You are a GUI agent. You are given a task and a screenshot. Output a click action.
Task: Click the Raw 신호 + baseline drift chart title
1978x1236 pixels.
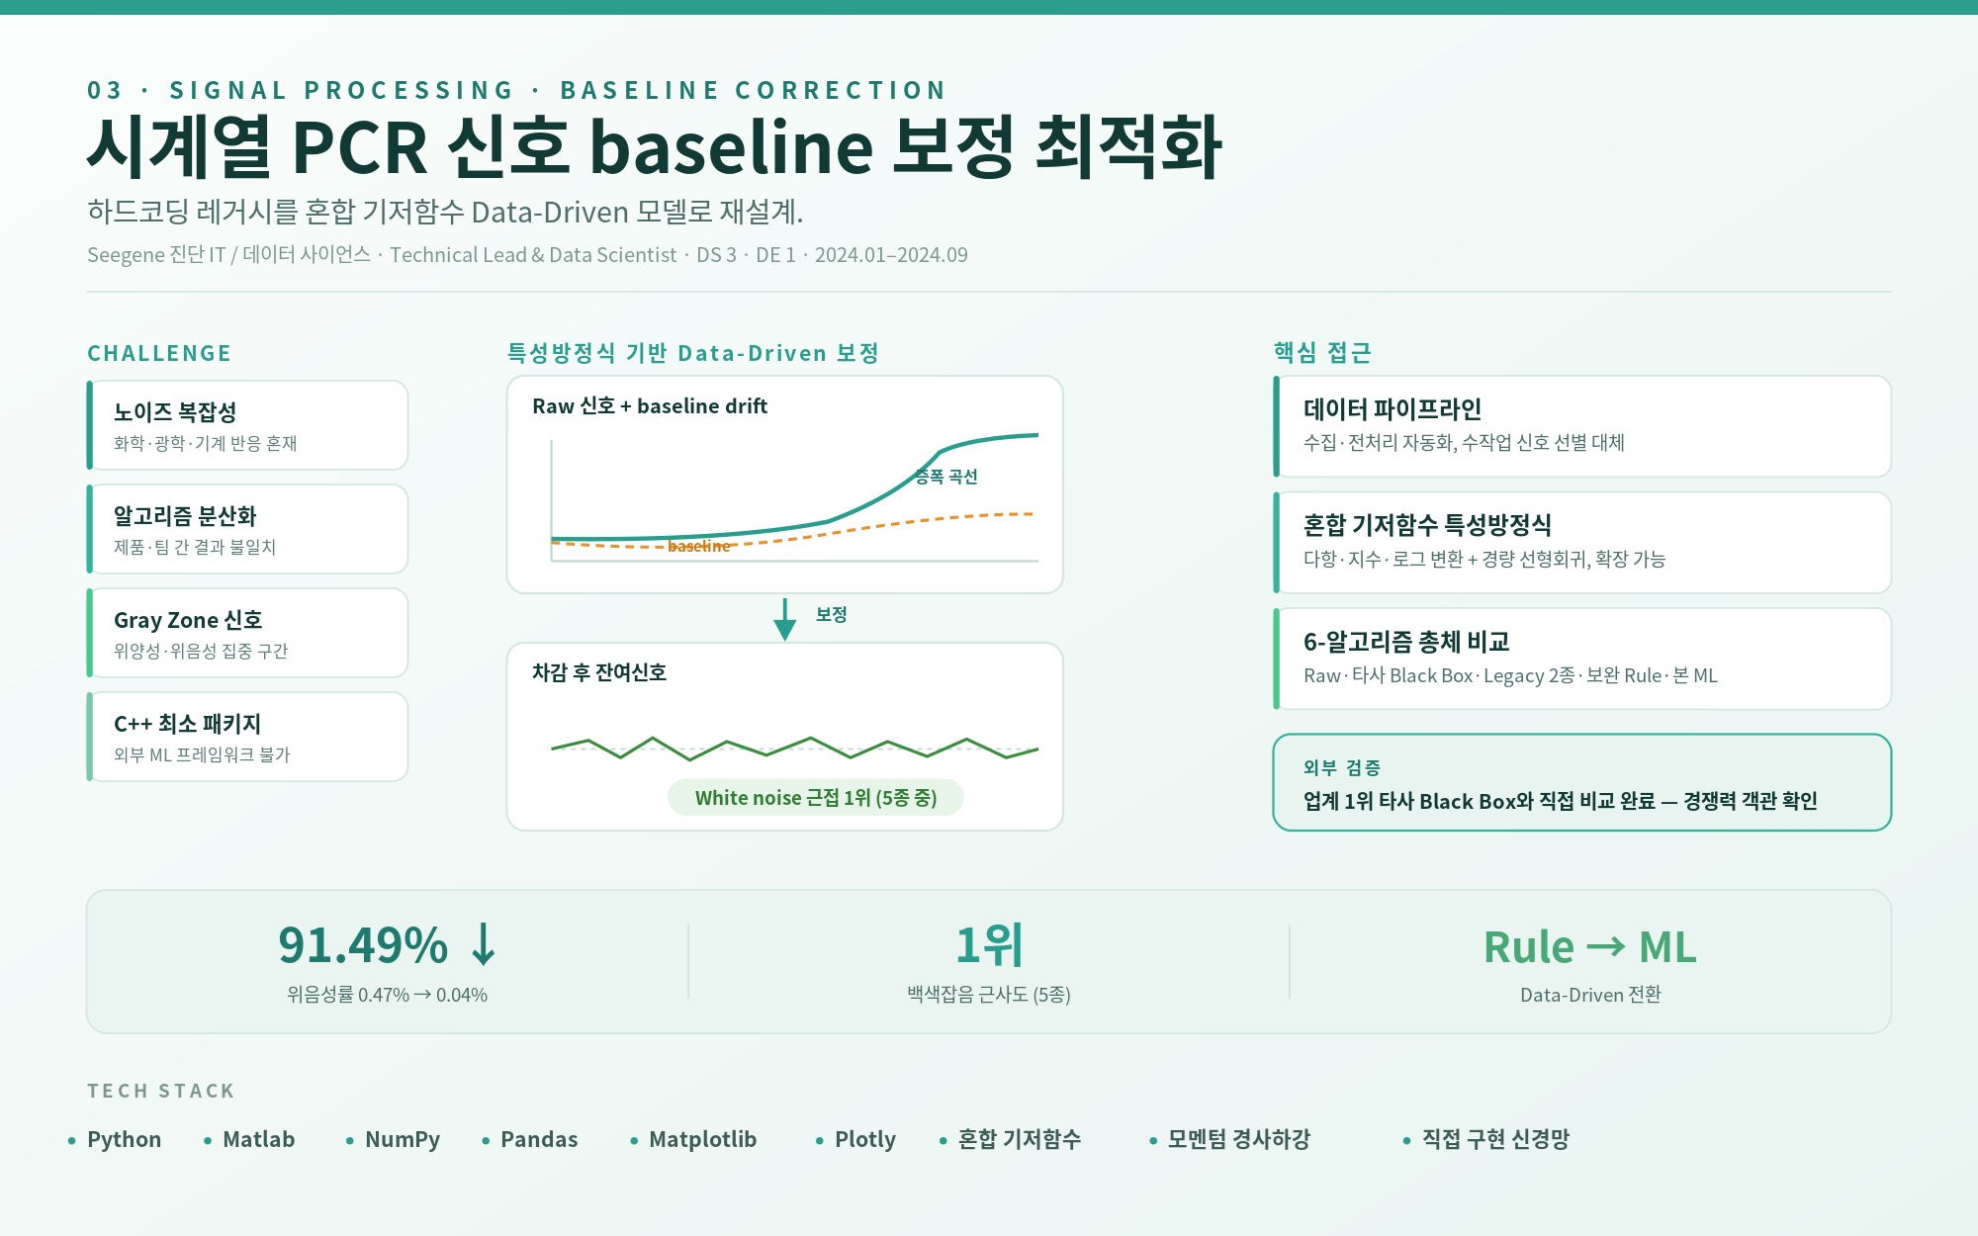pos(650,406)
